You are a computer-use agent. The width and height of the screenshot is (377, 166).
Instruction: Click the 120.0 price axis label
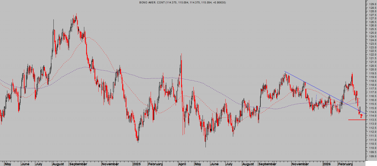[372, 70]
